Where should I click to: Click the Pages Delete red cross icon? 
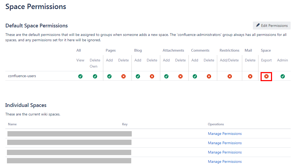click(124, 76)
